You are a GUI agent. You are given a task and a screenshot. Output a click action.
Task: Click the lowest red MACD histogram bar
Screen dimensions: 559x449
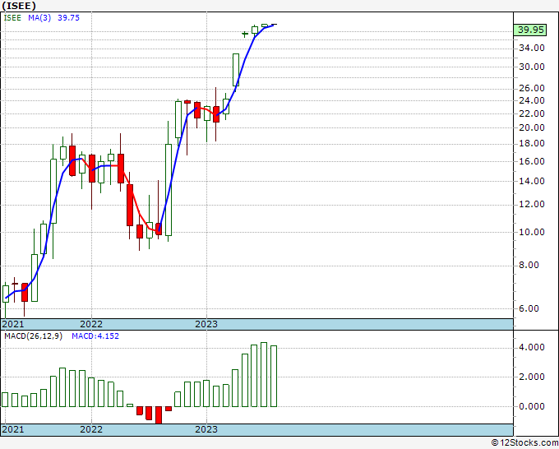pos(159,414)
